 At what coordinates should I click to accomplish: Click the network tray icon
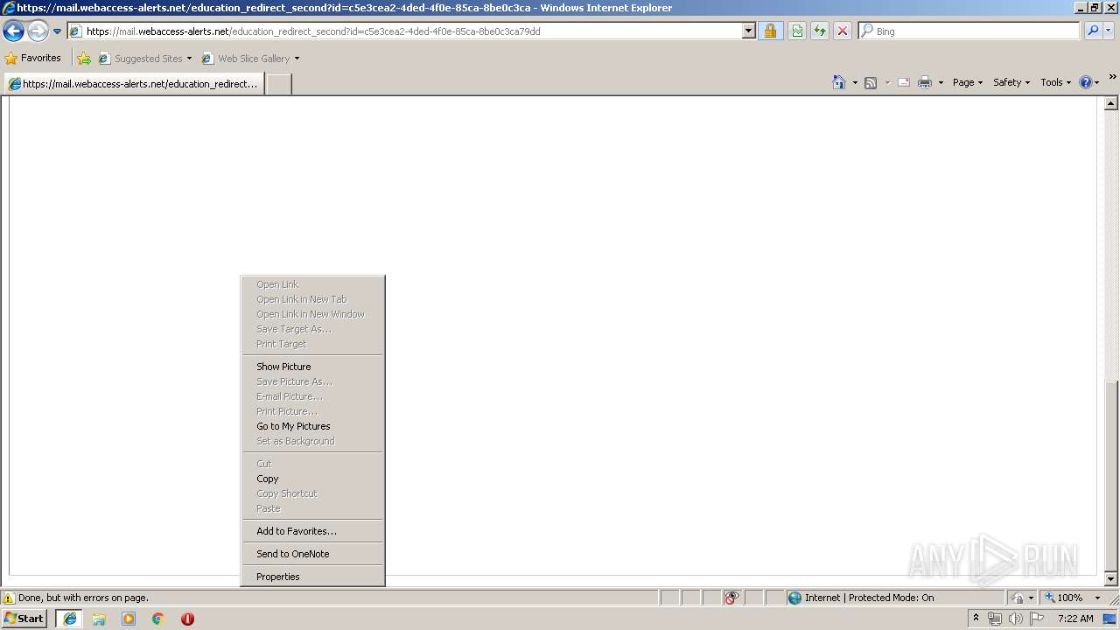(995, 619)
